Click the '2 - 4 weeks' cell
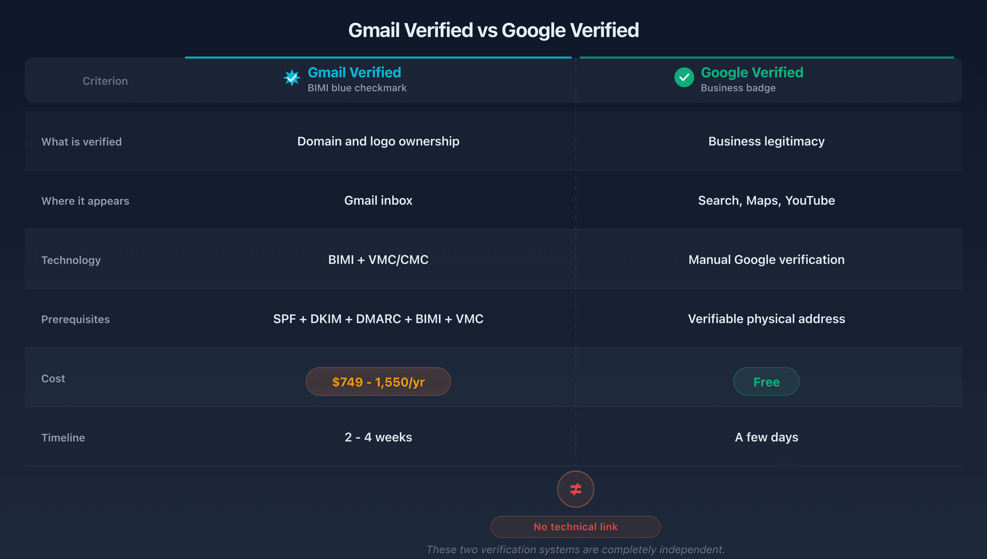987x559 pixels. click(x=378, y=437)
